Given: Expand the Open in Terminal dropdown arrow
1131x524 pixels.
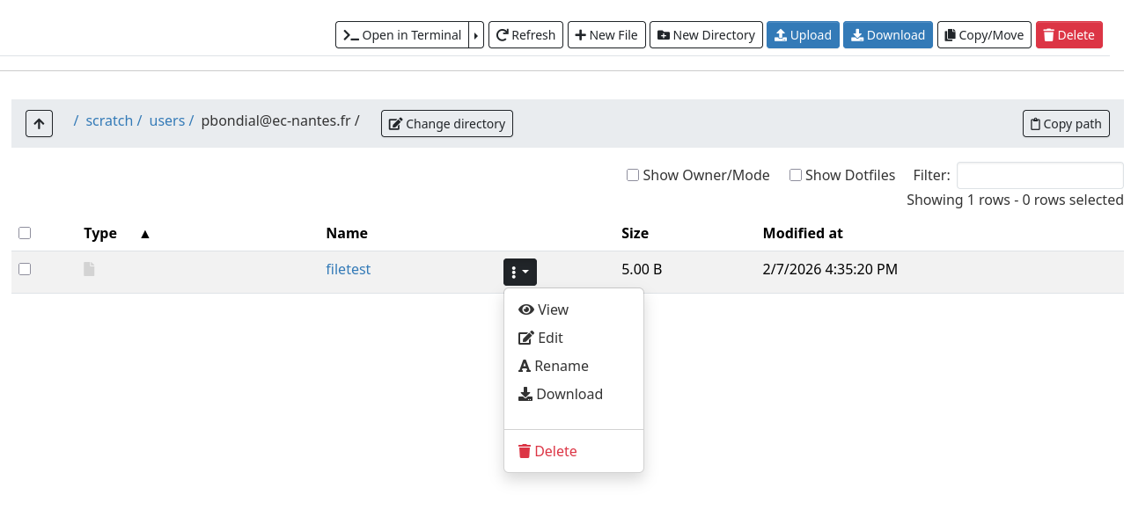Looking at the screenshot, I should click(476, 35).
